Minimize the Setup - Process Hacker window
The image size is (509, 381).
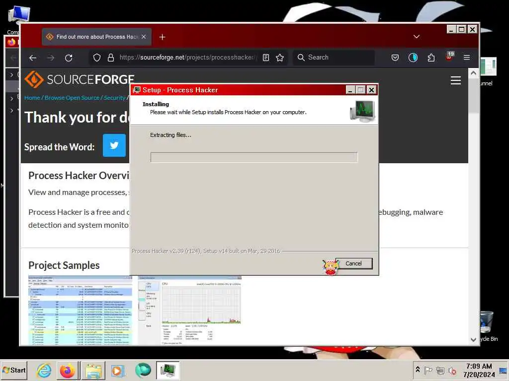tap(350, 90)
